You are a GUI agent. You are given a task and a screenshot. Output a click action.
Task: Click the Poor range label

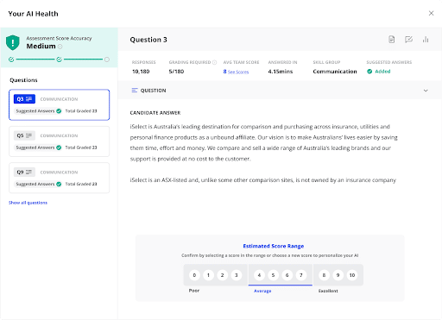(194, 291)
